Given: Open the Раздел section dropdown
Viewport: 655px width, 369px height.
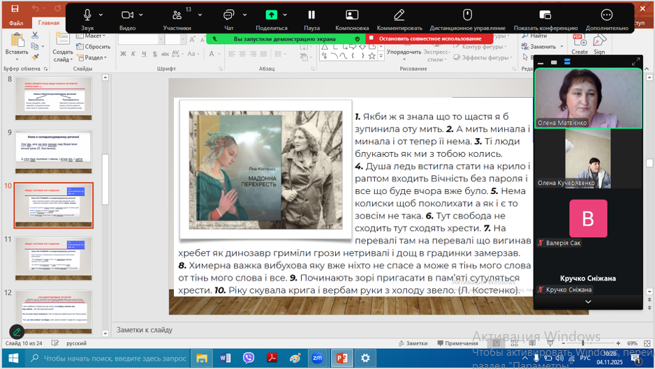Looking at the screenshot, I should [x=92, y=58].
